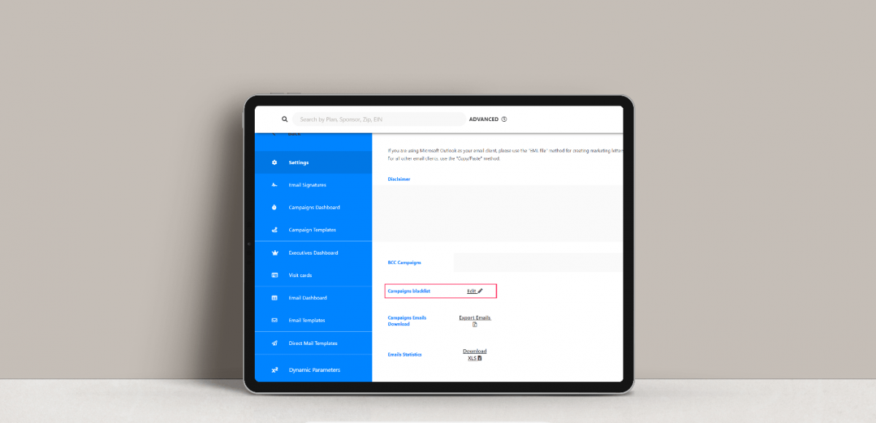Open the ADVANCED search option
This screenshot has height=423, width=876.
(483, 119)
